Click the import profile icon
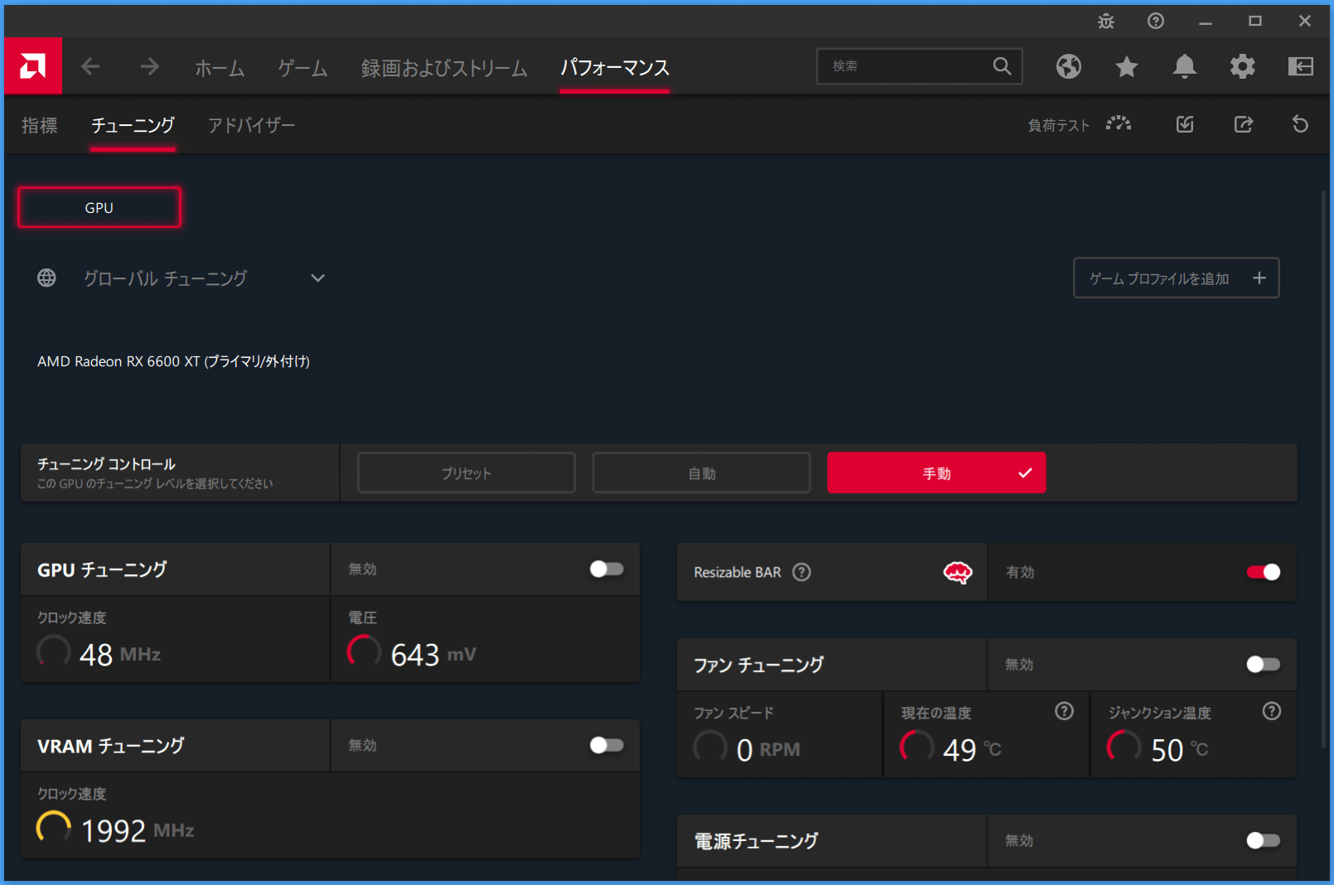The image size is (1334, 885). click(1185, 124)
